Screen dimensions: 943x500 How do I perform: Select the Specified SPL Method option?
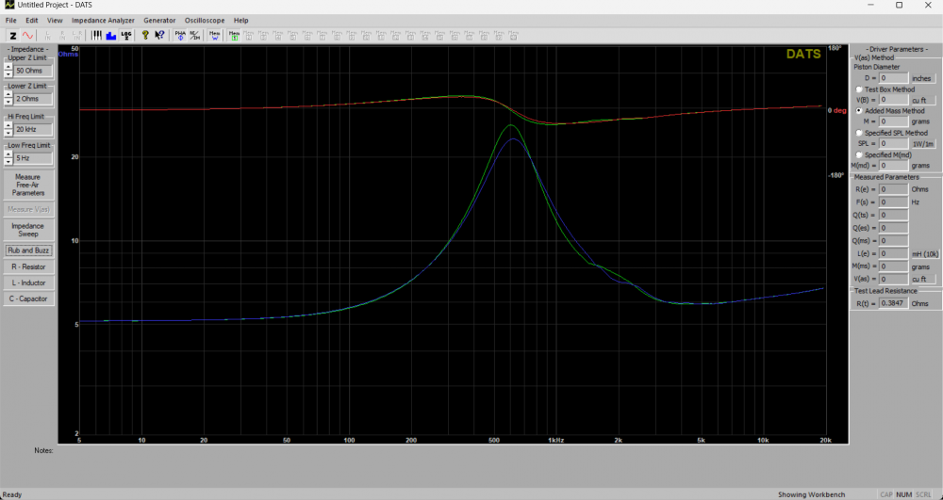click(858, 133)
